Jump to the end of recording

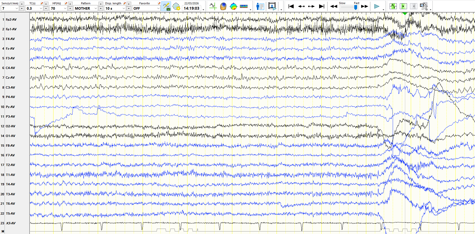coord(322,6)
